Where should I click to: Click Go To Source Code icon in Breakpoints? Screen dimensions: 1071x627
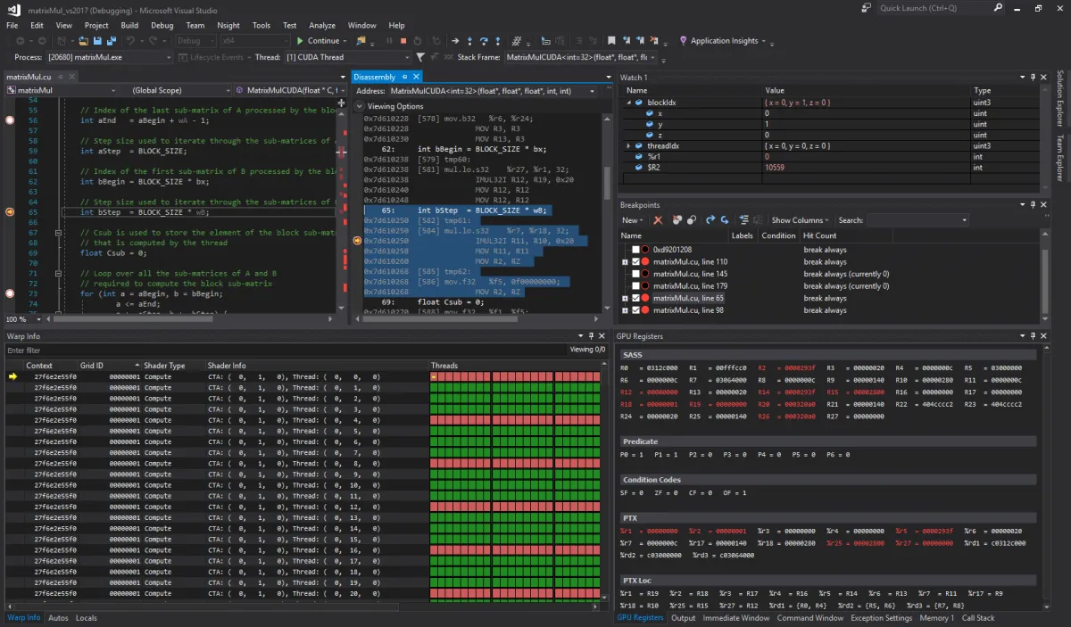coord(710,219)
